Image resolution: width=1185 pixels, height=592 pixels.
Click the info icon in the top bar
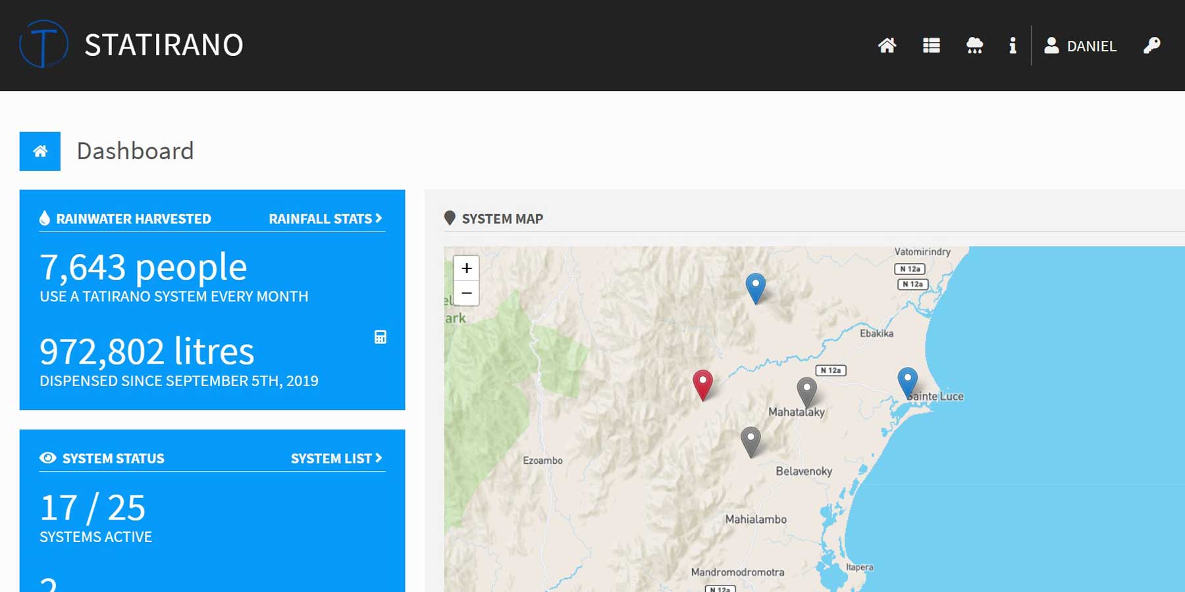[1012, 45]
